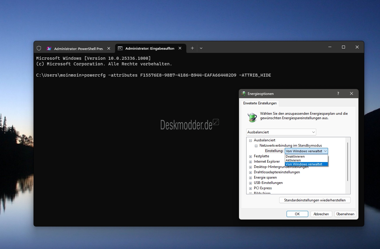Expand the Desktop-Hintergrundeinstellungen node

point(250,167)
